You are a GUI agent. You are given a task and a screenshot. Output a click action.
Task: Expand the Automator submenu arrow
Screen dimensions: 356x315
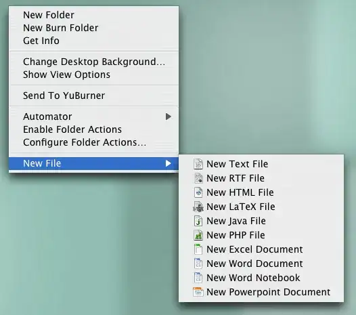coord(169,117)
